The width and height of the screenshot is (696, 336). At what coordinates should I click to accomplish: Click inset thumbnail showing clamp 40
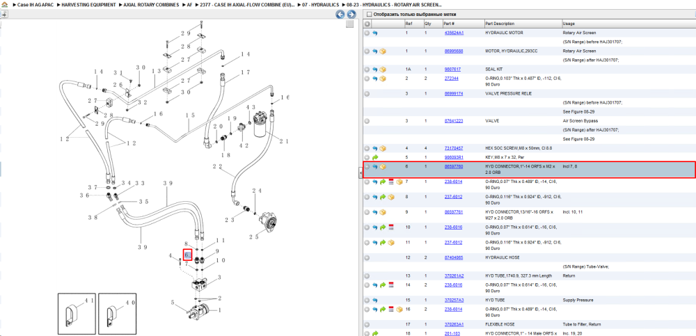117,313
